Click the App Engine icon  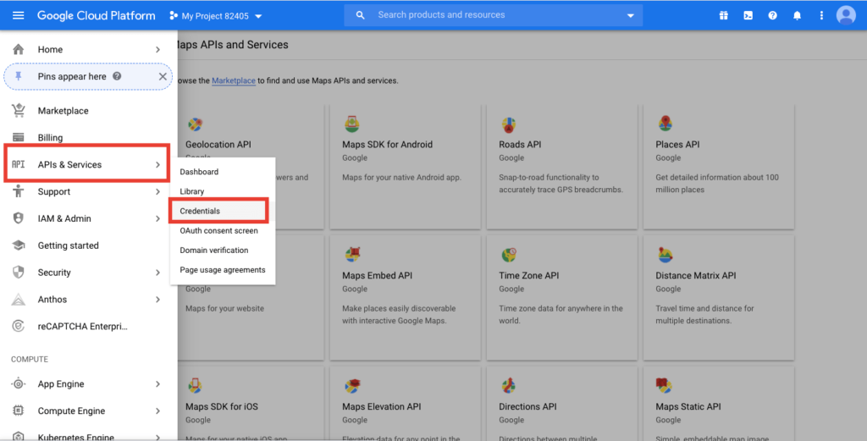tap(19, 383)
